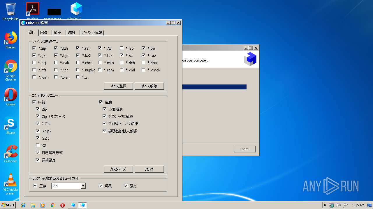Enable the *.wim file association

pos(34,77)
